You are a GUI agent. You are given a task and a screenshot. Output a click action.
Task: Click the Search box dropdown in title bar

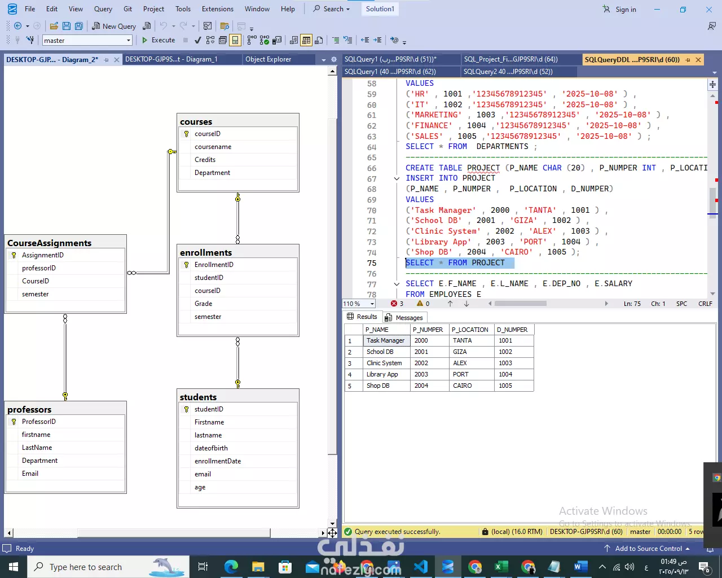tap(332, 9)
